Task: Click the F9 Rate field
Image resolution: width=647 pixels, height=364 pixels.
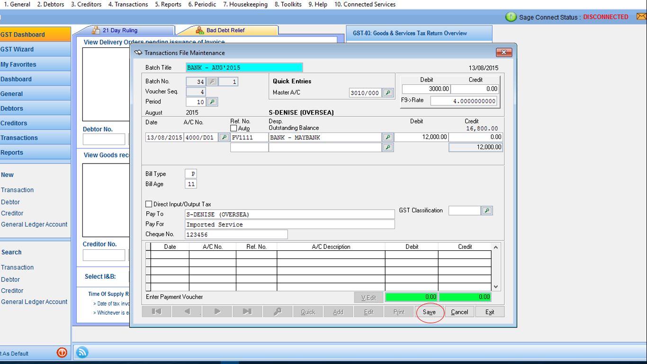Action: pyautogui.click(x=464, y=101)
